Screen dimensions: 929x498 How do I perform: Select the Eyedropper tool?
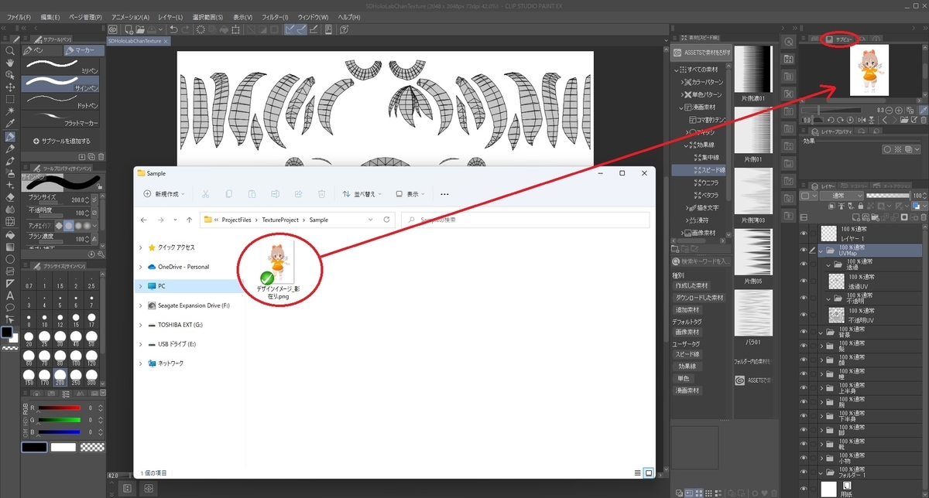[10, 124]
